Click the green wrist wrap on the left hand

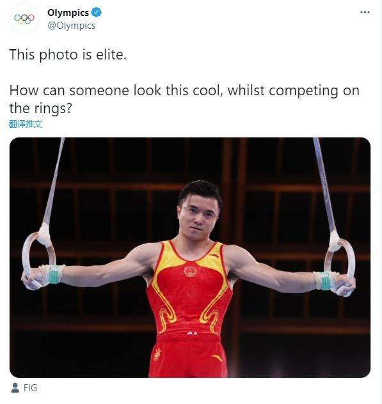55,274
